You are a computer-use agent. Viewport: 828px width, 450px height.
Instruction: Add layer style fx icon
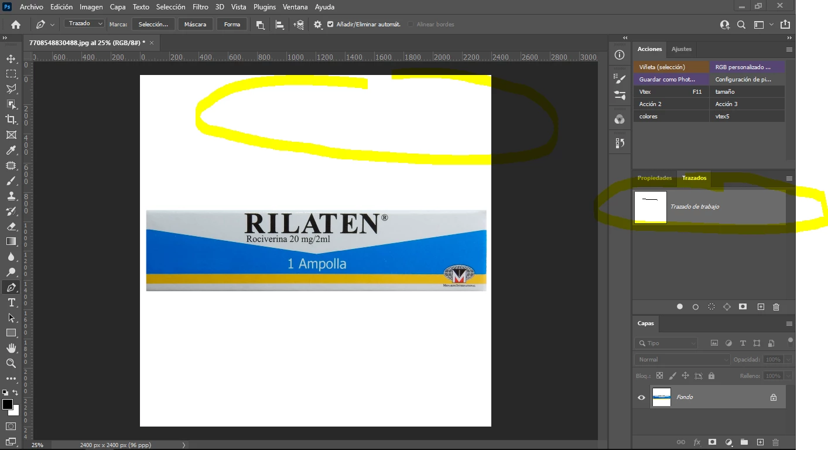pos(697,442)
